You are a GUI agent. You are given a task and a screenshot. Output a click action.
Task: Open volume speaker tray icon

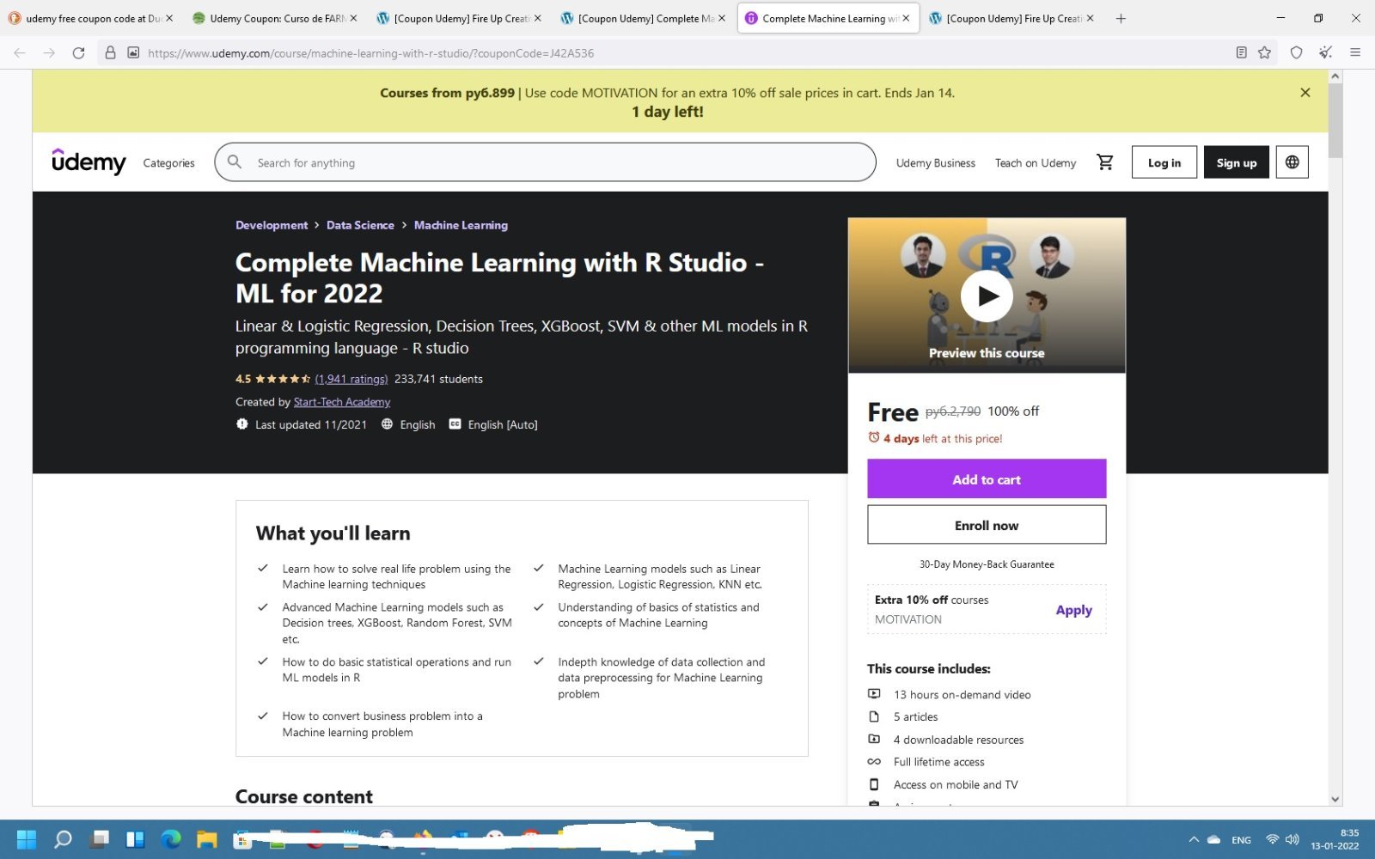[1292, 839]
